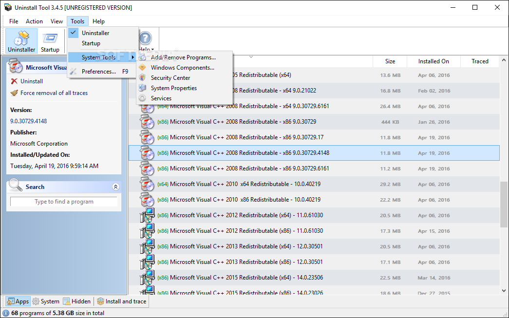
Task: Click the Windows Components icon in submenu
Action: click(142, 68)
